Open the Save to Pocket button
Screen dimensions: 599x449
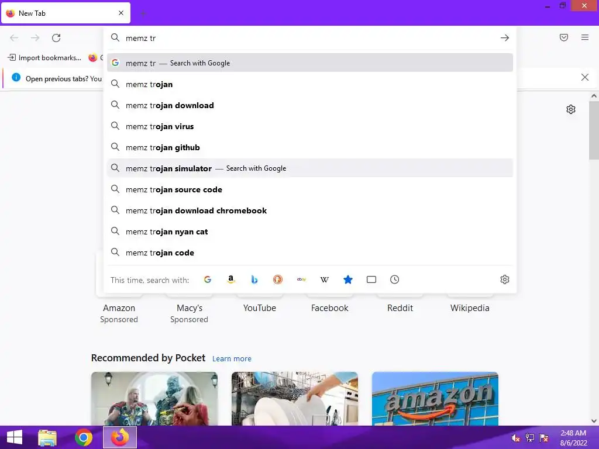[564, 37]
